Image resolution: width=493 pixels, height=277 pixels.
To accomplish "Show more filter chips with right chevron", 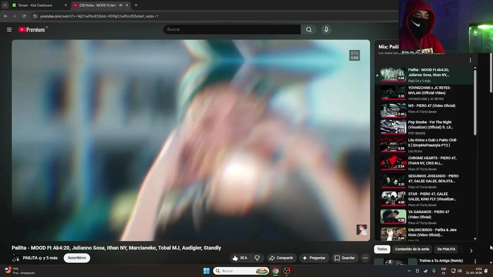I will click(471, 250).
